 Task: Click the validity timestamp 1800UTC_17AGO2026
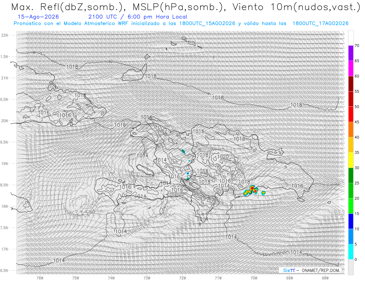(x=320, y=23)
